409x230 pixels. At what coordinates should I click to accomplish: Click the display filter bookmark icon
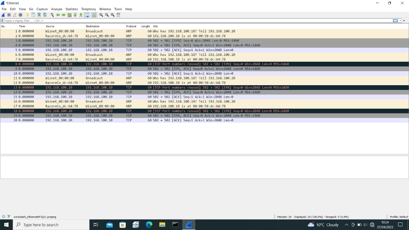coord(2,21)
